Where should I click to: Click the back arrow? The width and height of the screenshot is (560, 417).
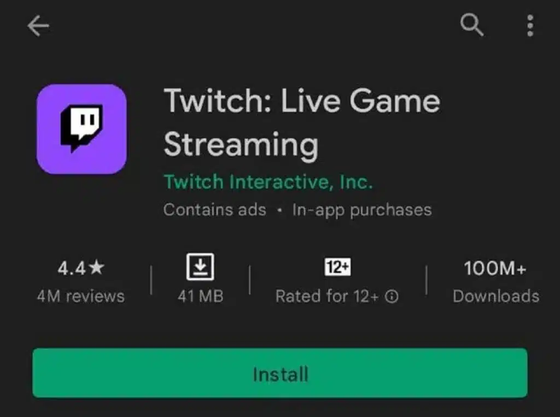[37, 26]
